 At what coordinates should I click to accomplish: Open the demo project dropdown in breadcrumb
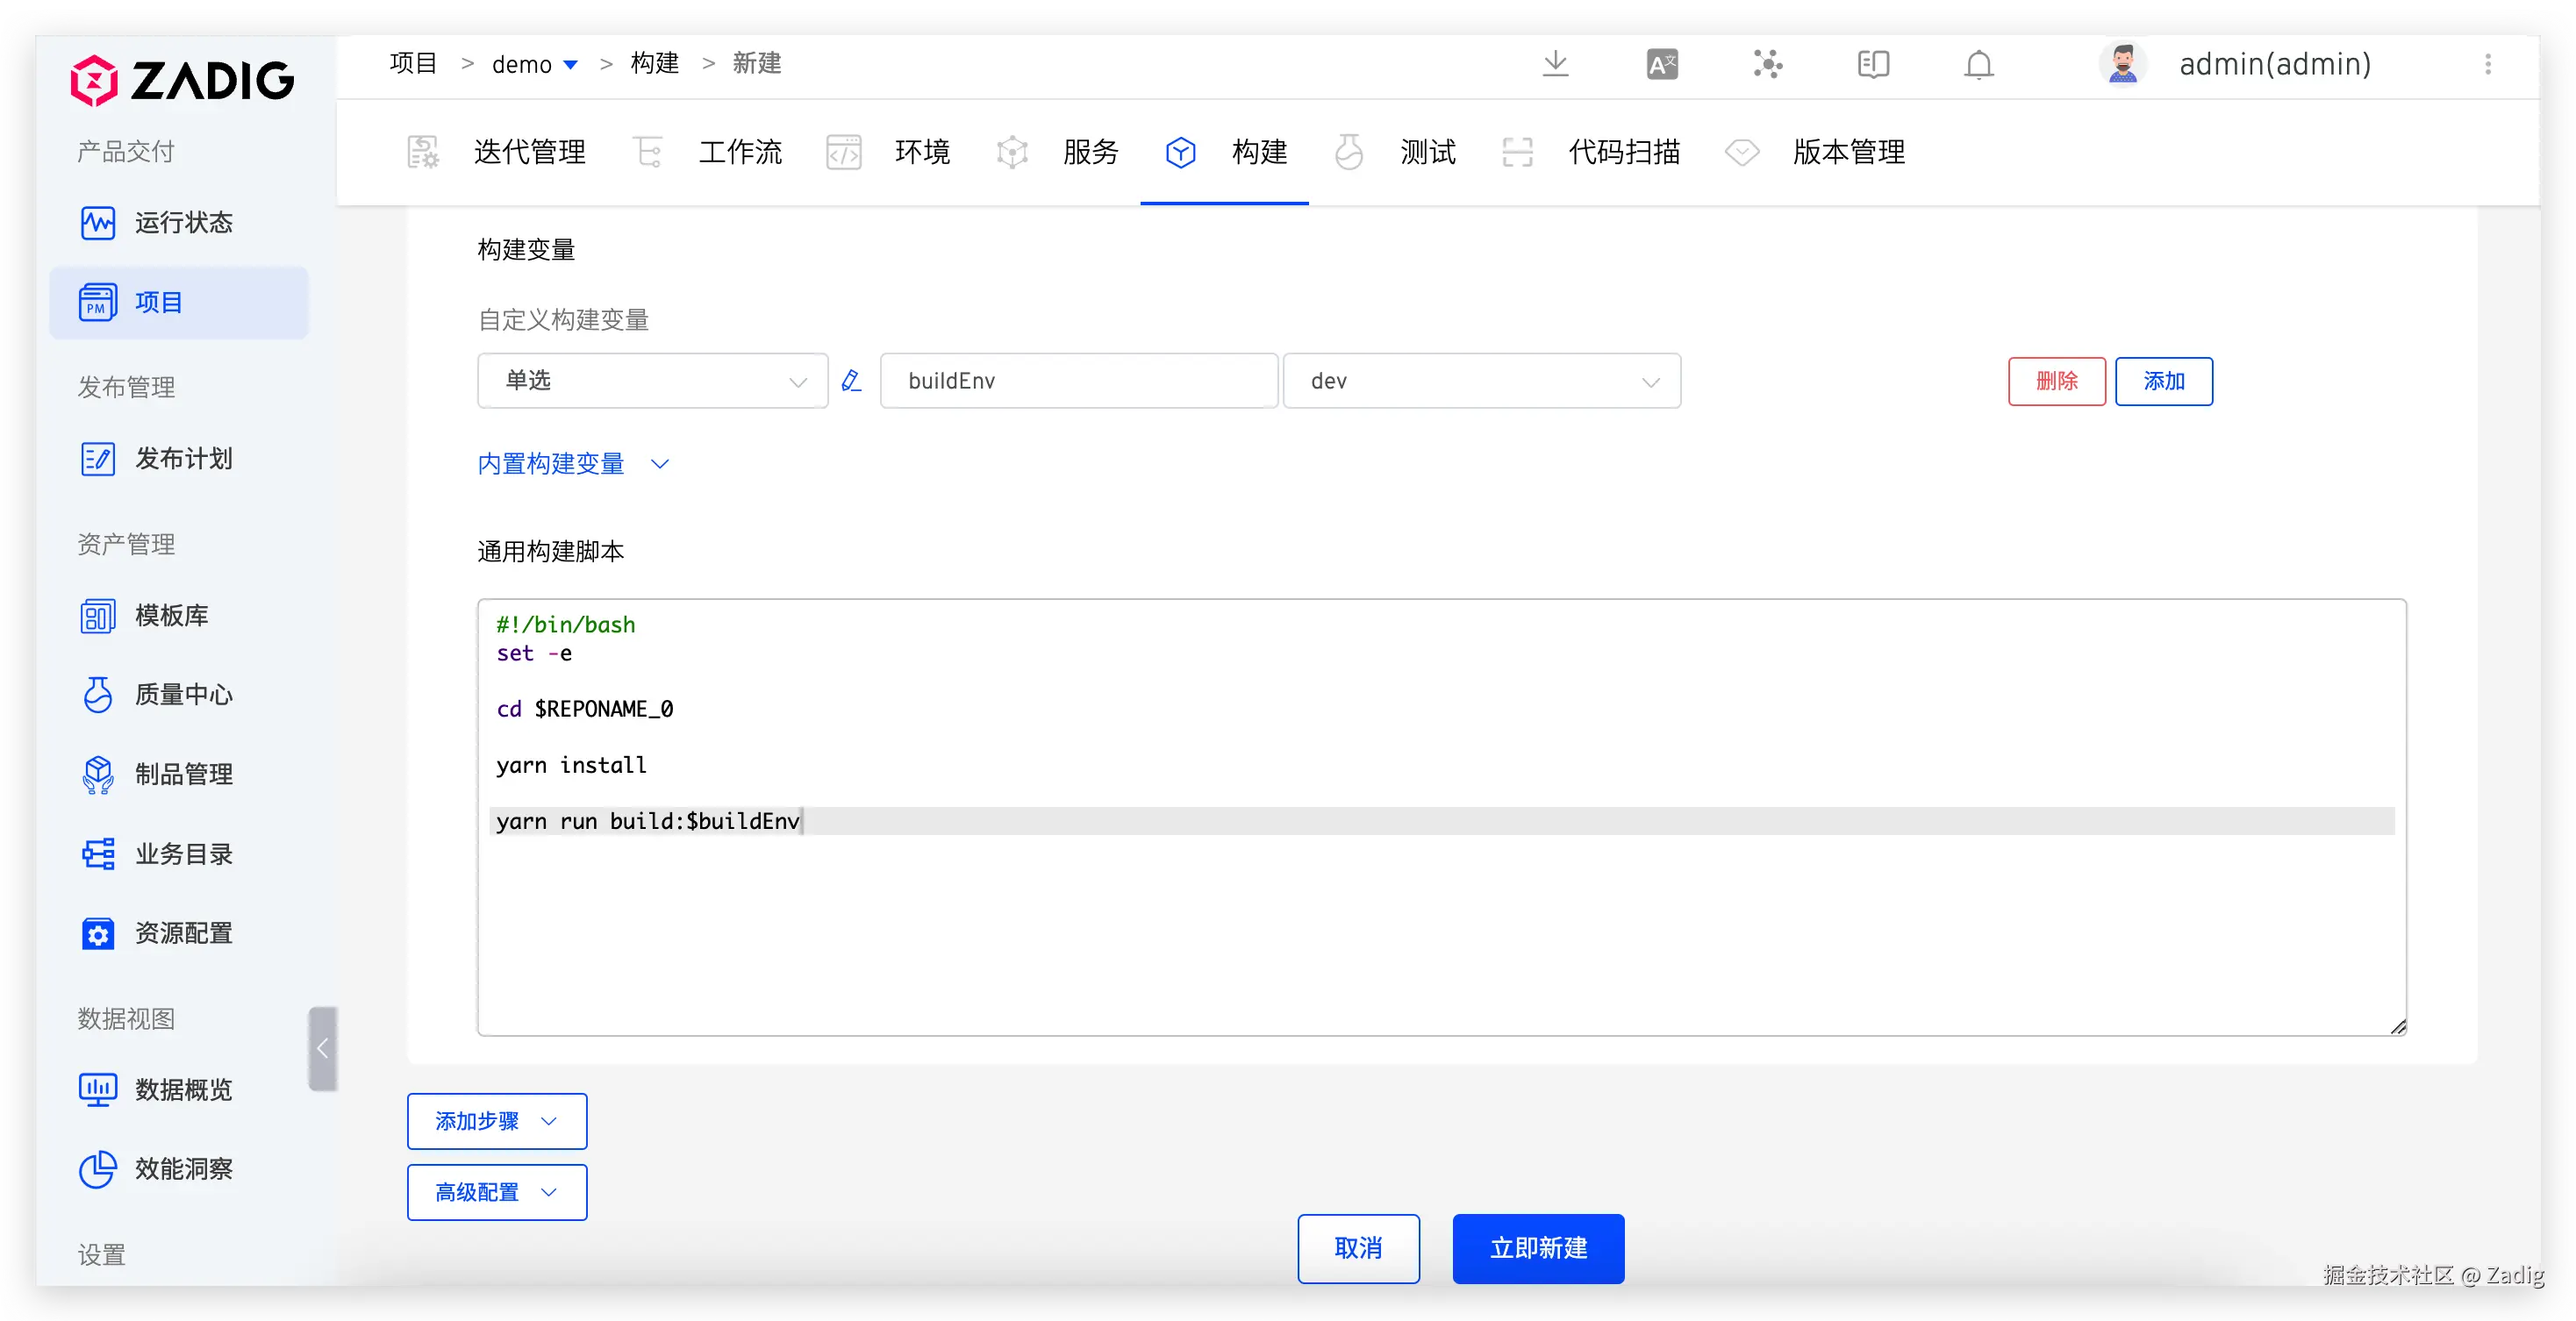(535, 64)
